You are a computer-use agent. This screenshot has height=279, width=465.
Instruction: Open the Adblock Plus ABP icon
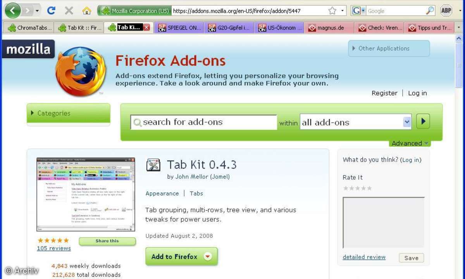pos(446,11)
